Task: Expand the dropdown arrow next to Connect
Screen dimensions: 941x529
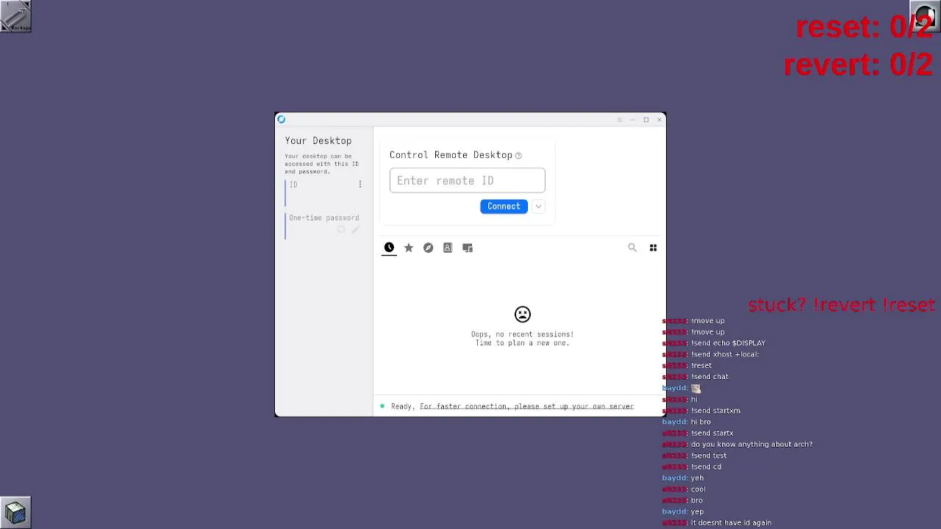Action: pyautogui.click(x=538, y=206)
